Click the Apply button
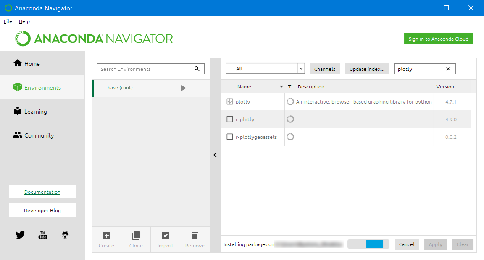Viewport: 484px width, 260px height. [x=436, y=244]
